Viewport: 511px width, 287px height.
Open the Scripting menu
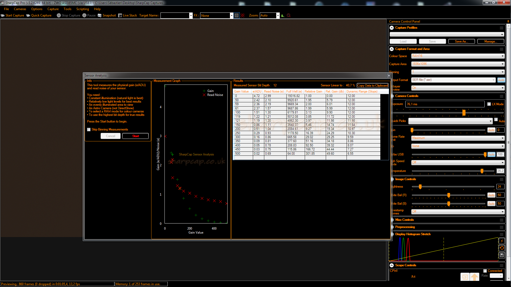(83, 9)
